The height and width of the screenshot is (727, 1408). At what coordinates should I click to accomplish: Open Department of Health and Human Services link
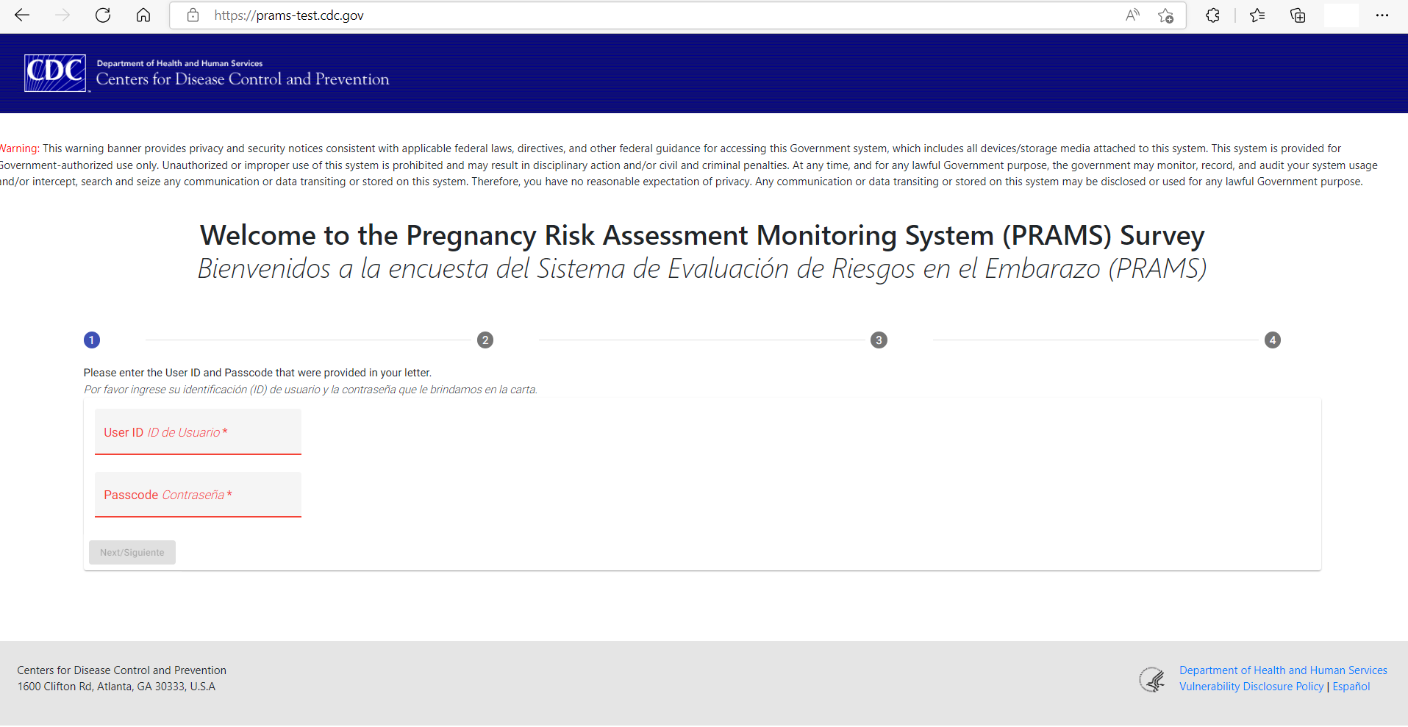click(x=1283, y=670)
